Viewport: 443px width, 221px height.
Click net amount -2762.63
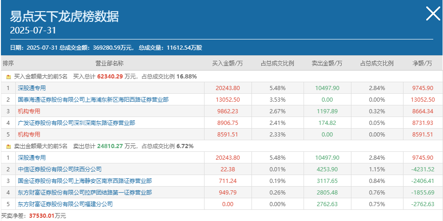pos(423,204)
